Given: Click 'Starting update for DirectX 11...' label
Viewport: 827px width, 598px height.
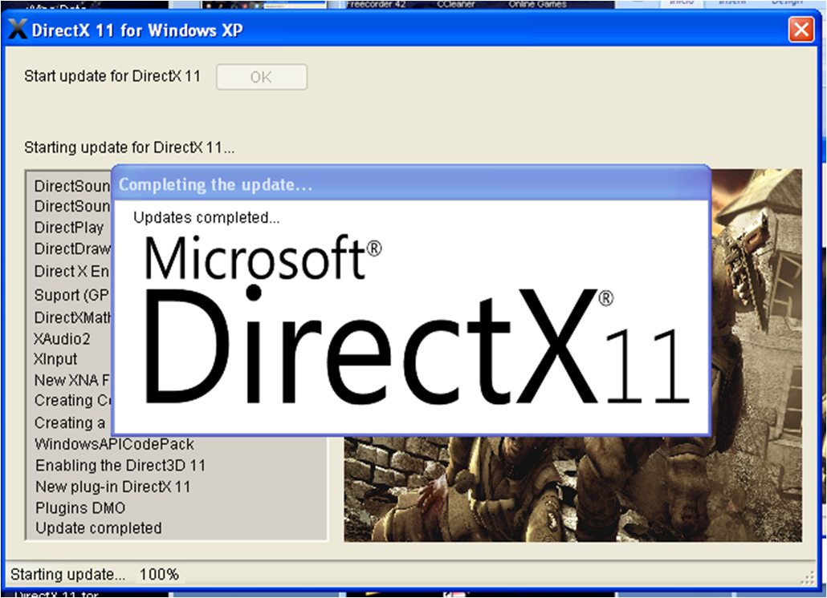Looking at the screenshot, I should click(129, 147).
